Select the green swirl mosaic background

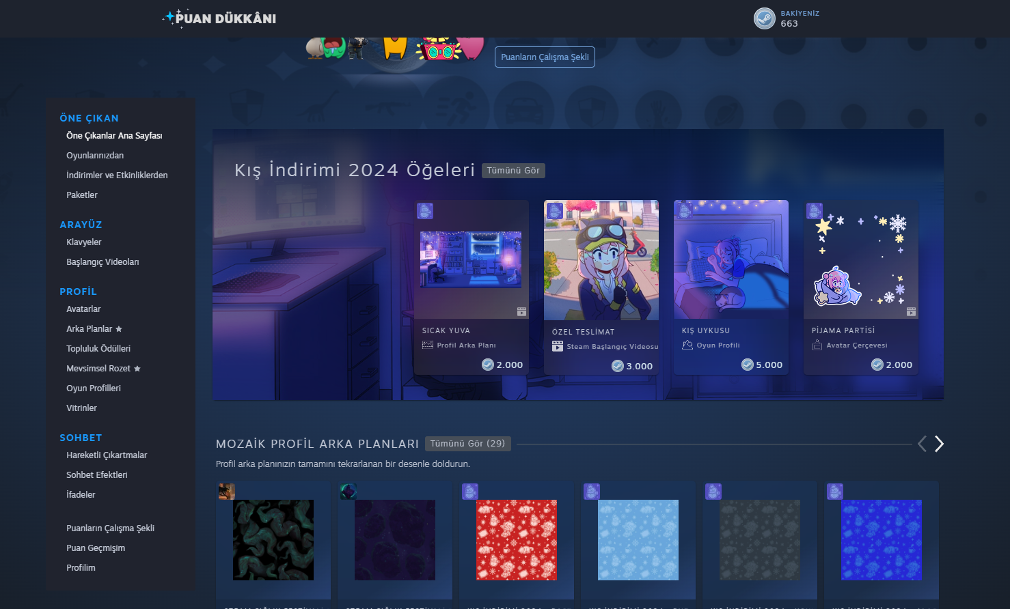click(x=273, y=540)
